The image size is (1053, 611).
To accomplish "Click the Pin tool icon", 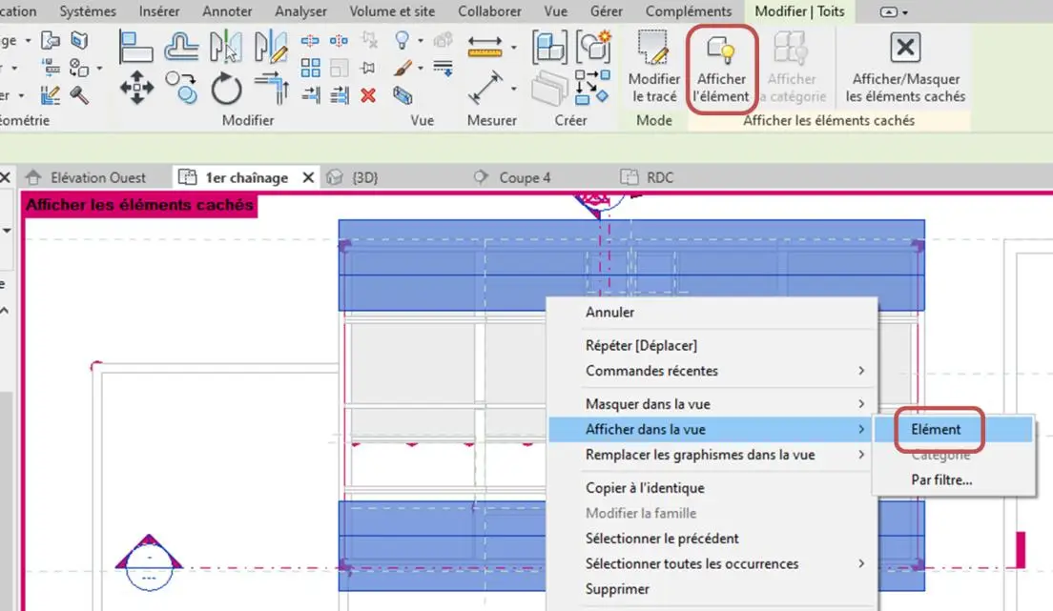I will [x=368, y=68].
